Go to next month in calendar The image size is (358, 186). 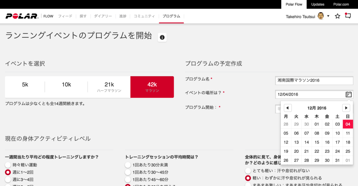coord(346,108)
